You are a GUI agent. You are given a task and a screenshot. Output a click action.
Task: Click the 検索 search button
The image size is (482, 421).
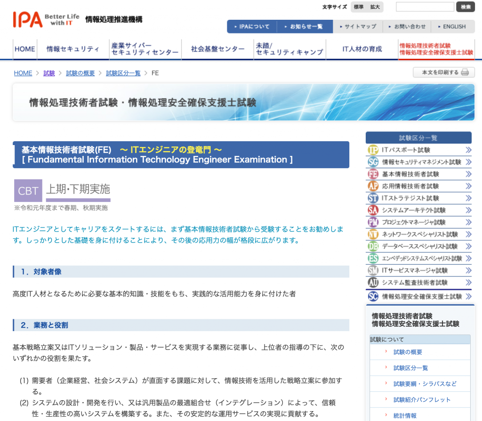coord(466,7)
